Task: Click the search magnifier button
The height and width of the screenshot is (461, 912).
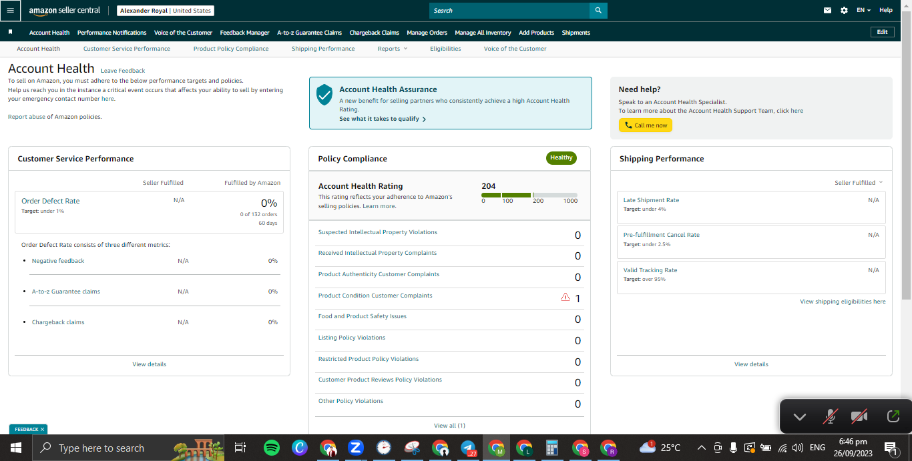Action: pyautogui.click(x=598, y=11)
